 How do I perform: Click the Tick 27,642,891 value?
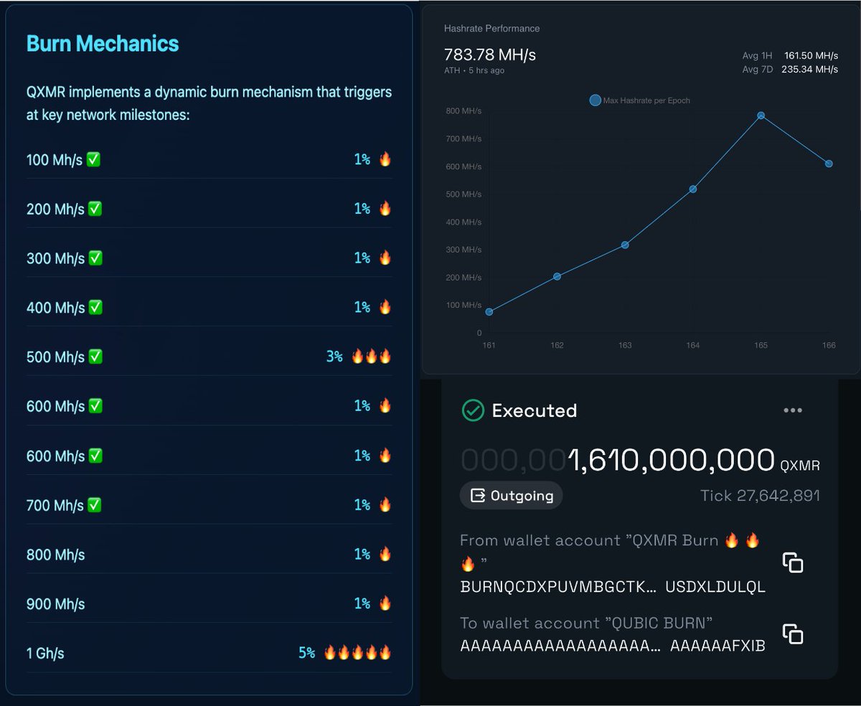(x=759, y=495)
